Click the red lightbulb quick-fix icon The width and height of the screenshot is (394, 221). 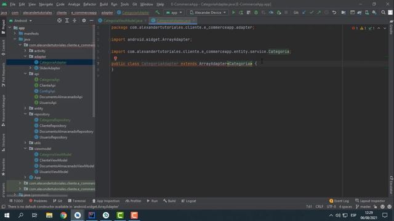115,58
